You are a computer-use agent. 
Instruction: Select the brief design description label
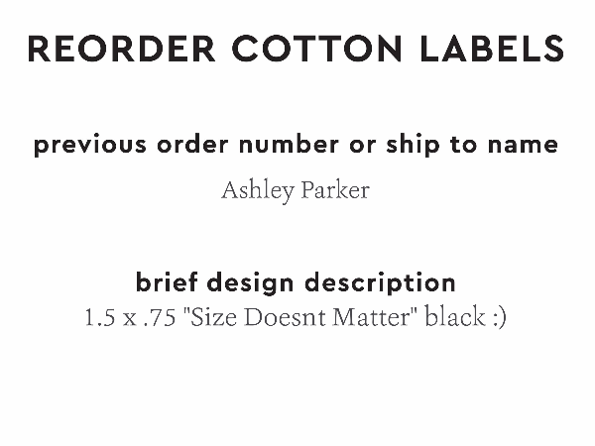(296, 282)
